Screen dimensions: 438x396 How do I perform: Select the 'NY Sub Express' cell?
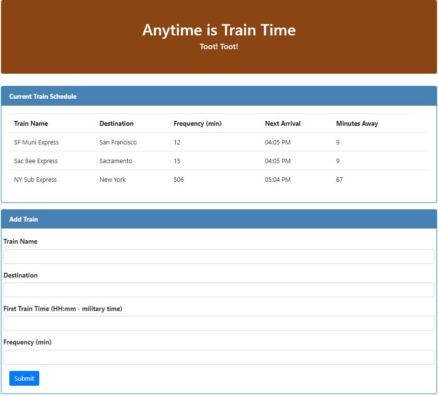35,179
